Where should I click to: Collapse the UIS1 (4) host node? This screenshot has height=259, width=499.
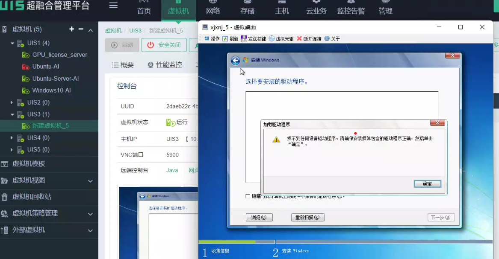(x=12, y=43)
